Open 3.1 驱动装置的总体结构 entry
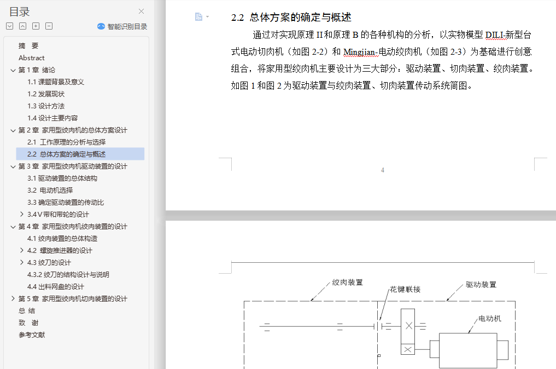This screenshot has height=369, width=556. click(62, 178)
